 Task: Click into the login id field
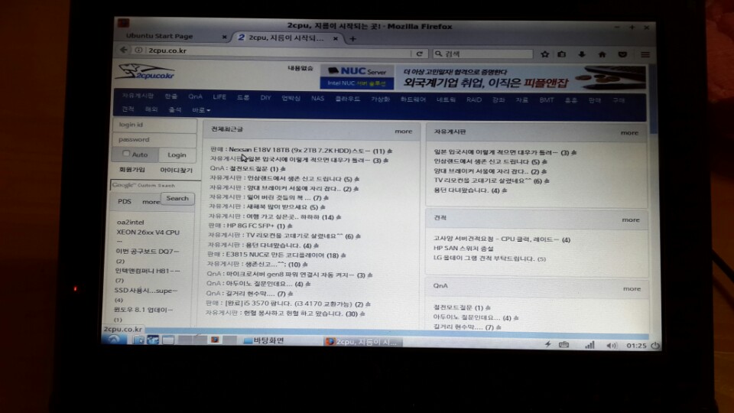[154, 125]
